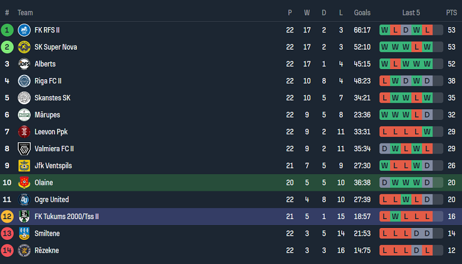Screen dimensions: 462x264
Task: Open the Ogre United team page
Action: [52, 200]
